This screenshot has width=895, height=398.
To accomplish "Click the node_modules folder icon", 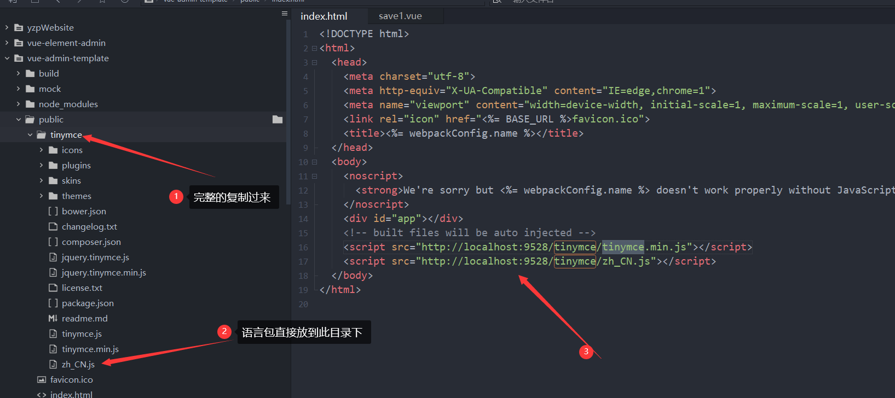I will point(30,104).
